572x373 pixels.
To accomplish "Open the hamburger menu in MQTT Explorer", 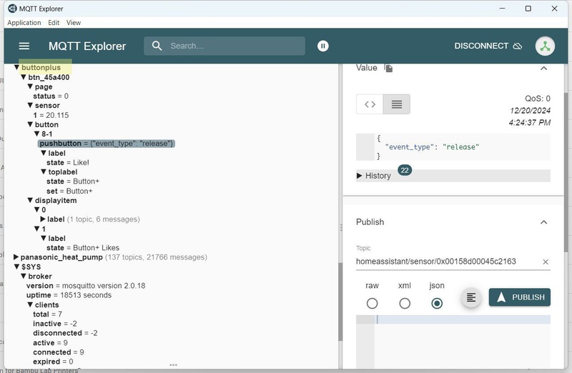I will [x=24, y=46].
